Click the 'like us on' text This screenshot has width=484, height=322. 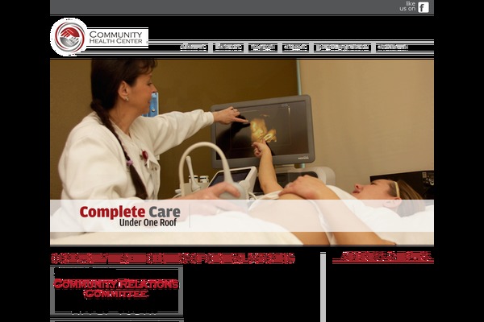(x=407, y=6)
